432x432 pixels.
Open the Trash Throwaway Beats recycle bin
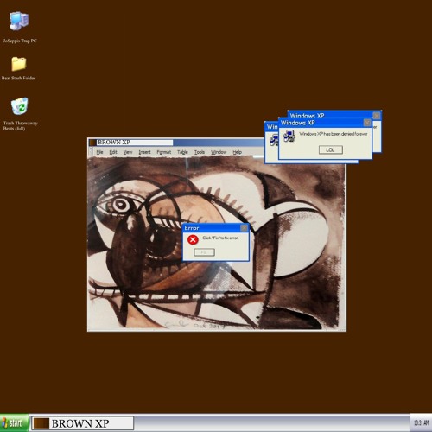pyautogui.click(x=20, y=106)
